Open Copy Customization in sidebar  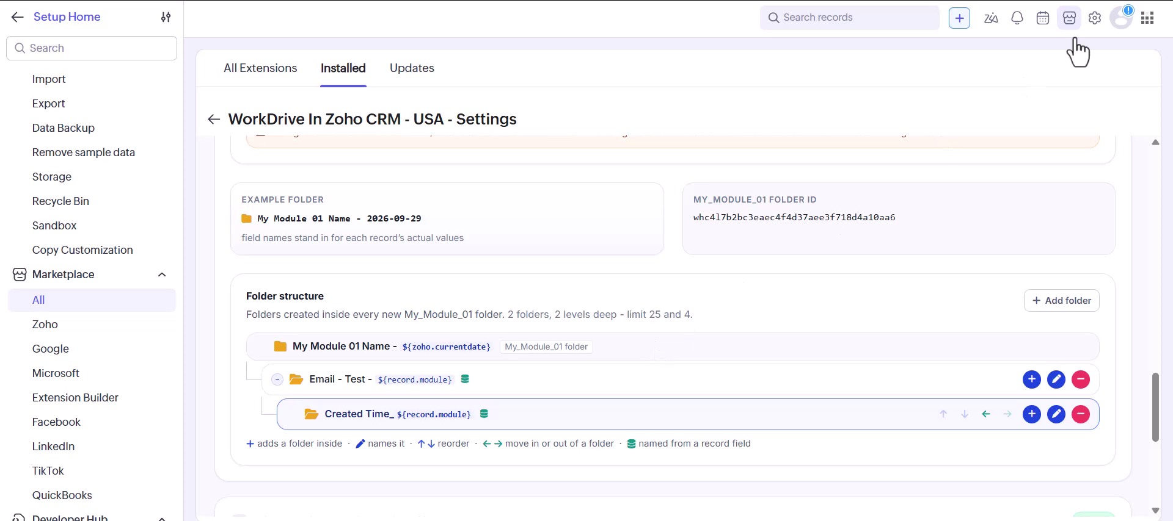[x=82, y=250]
